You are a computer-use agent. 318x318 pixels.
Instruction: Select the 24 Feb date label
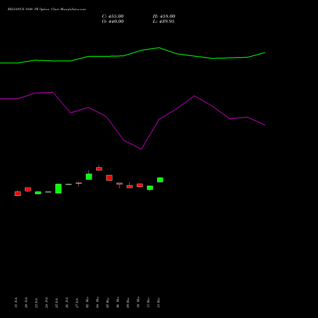click(46, 302)
